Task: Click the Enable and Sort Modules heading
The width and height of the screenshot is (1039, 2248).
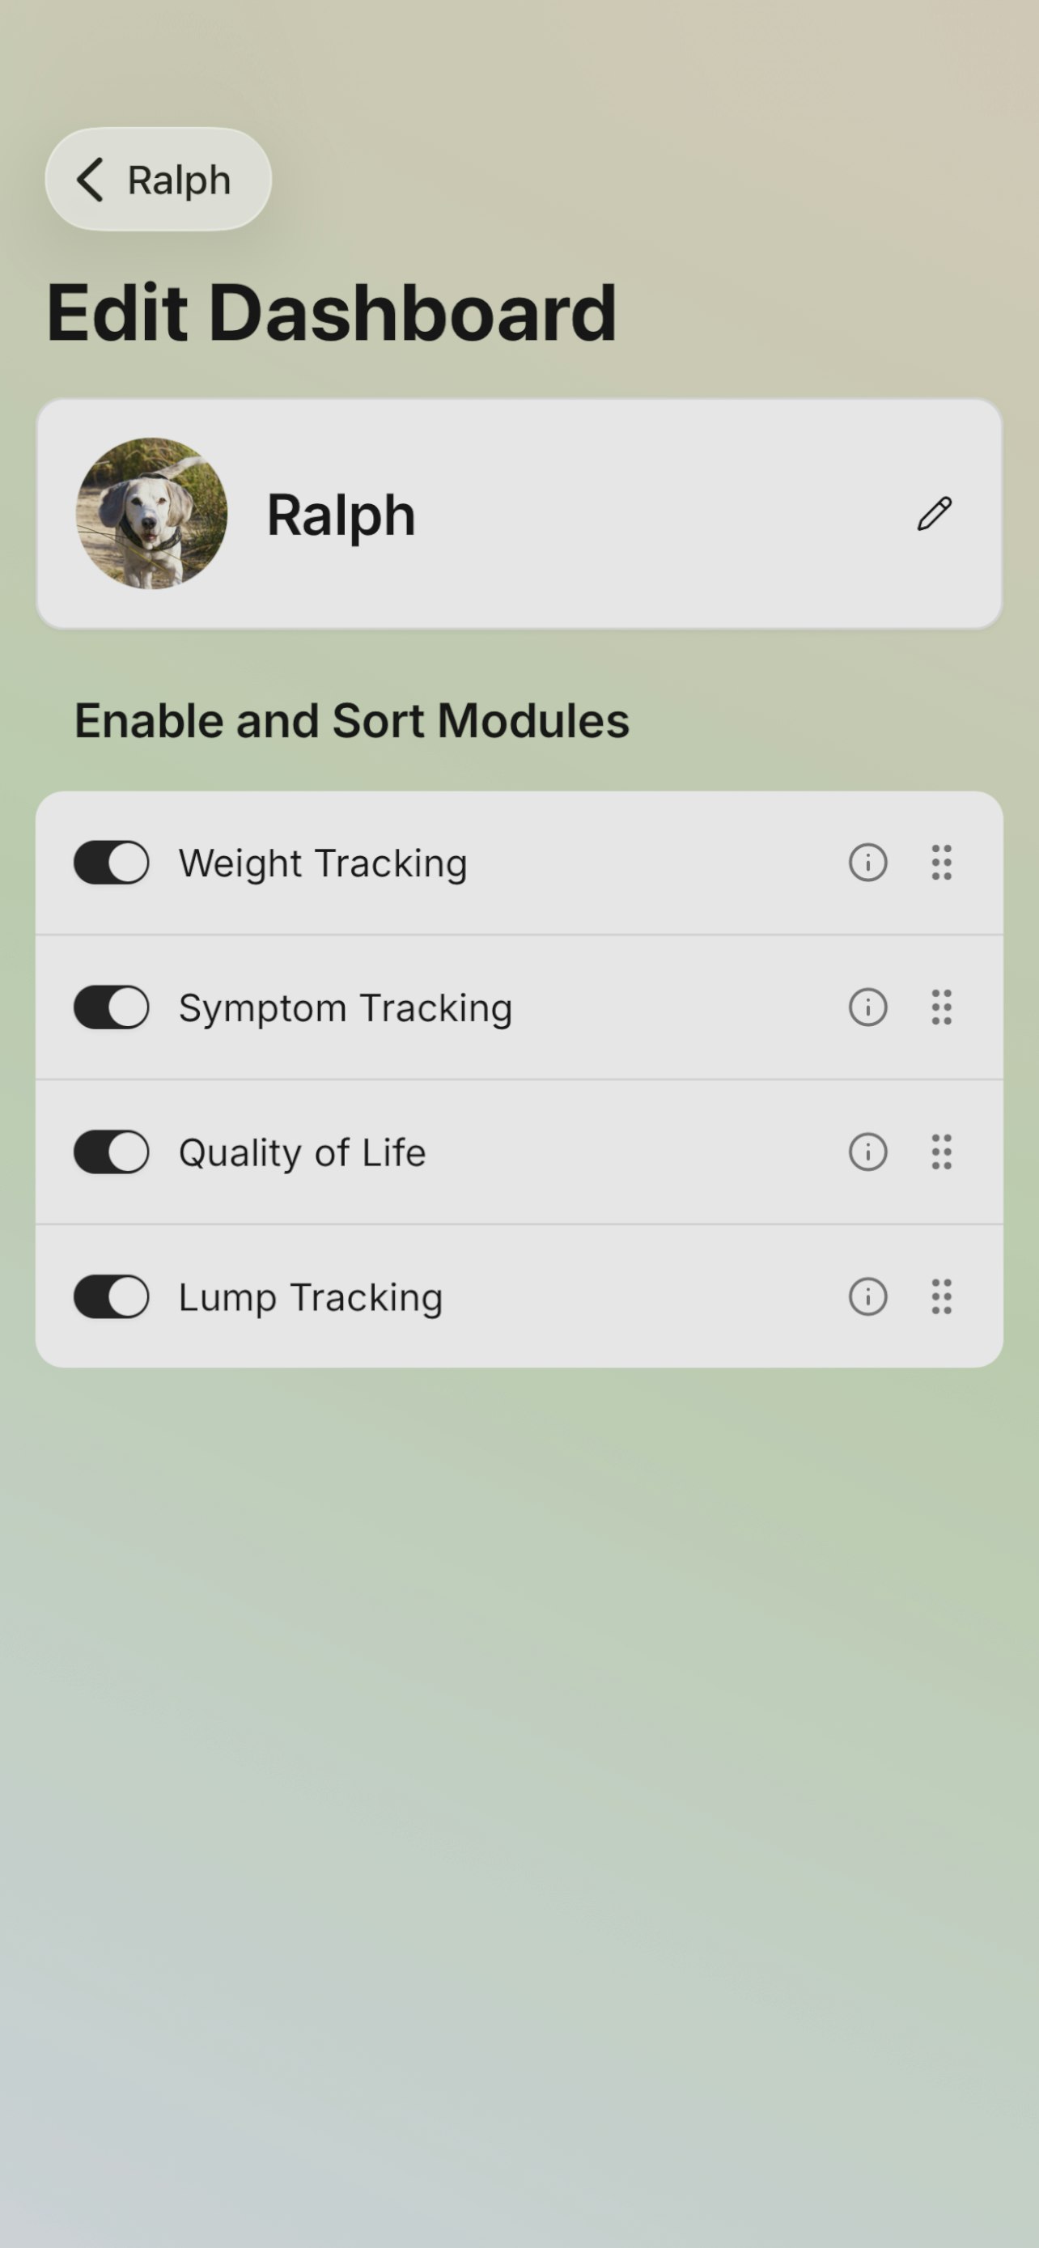Action: (350, 719)
